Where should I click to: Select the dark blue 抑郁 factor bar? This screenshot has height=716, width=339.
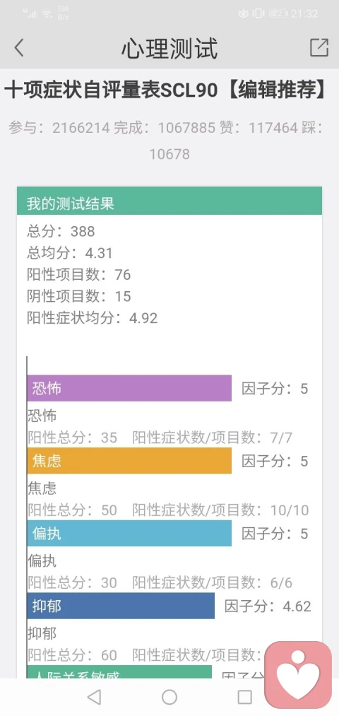(x=121, y=606)
